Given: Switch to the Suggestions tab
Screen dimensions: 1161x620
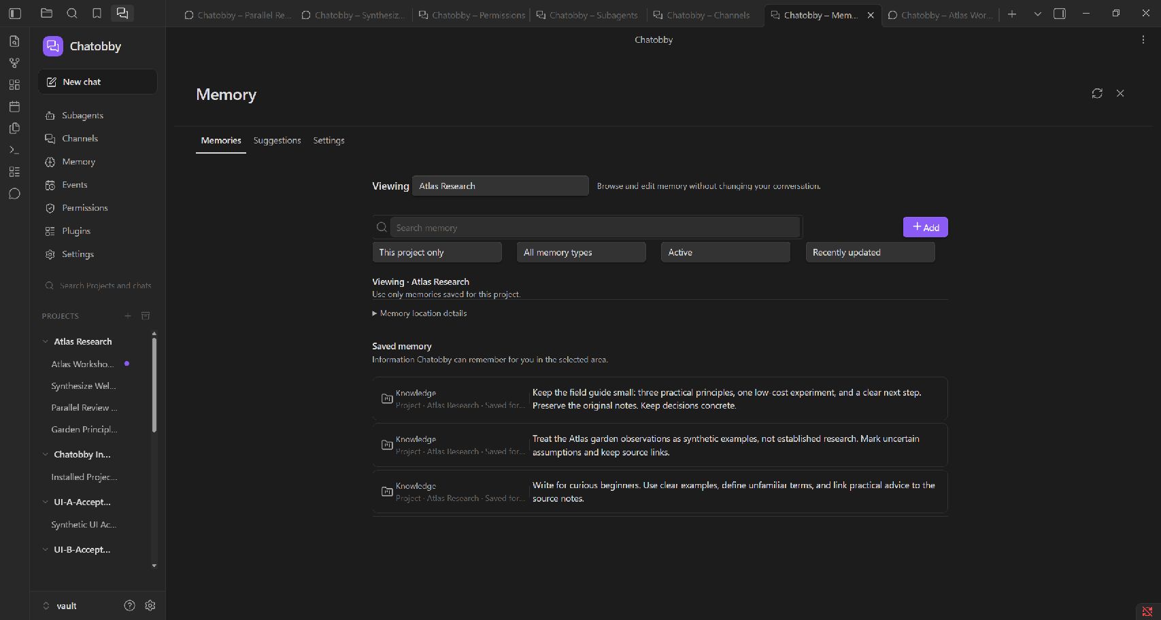Looking at the screenshot, I should [x=277, y=141].
